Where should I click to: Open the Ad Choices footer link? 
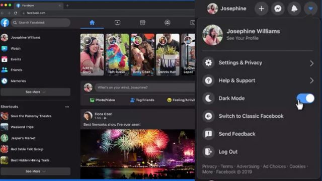(x=274, y=166)
